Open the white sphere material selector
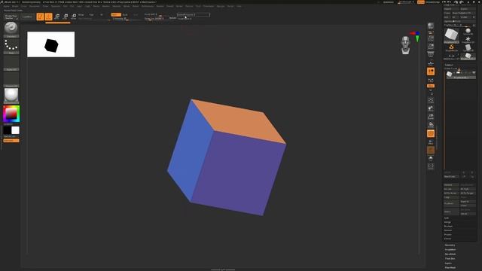The image size is (482, 271). tap(11, 95)
